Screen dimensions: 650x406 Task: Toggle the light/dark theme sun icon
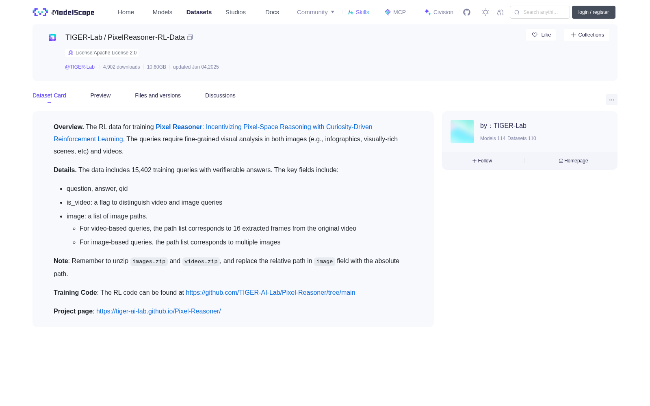(485, 12)
